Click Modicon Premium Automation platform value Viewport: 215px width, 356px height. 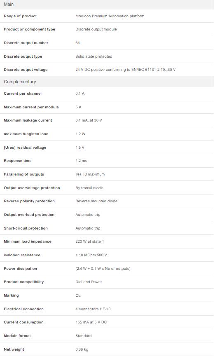click(110, 16)
